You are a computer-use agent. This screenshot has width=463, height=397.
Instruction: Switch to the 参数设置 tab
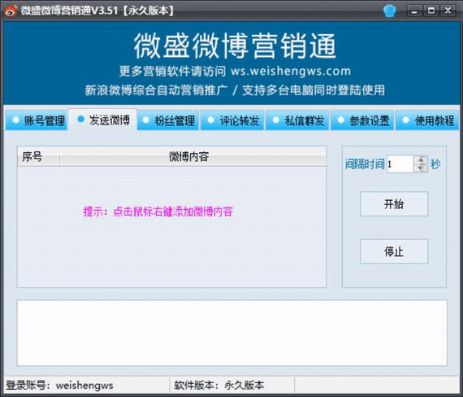pyautogui.click(x=362, y=120)
